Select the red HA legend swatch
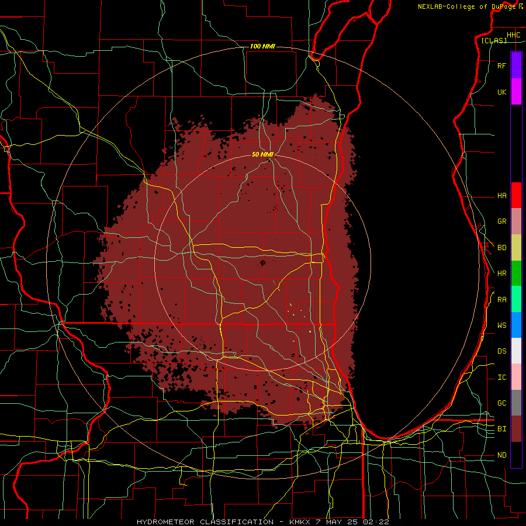 pos(516,195)
